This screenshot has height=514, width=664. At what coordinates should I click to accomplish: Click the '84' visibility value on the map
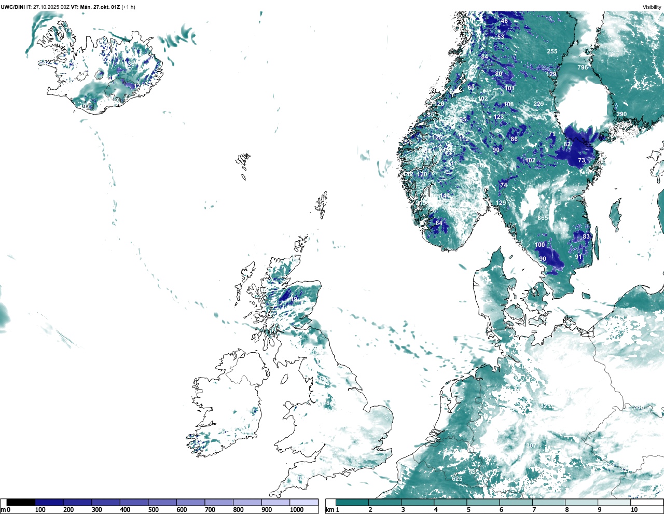(x=485, y=57)
